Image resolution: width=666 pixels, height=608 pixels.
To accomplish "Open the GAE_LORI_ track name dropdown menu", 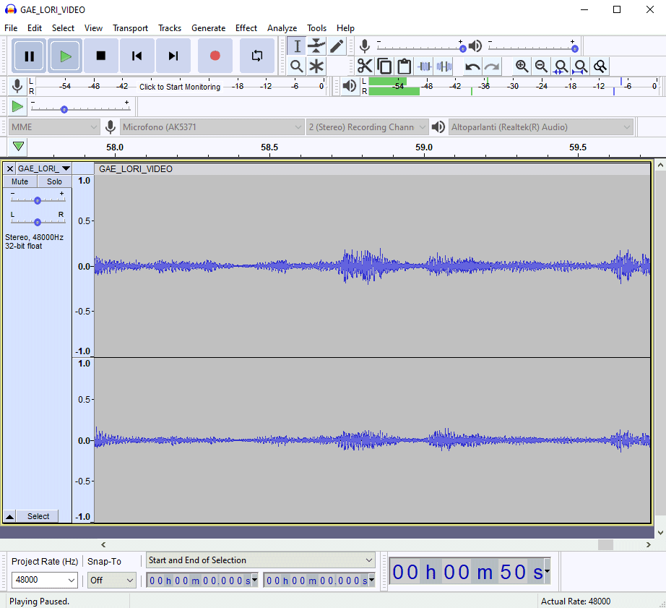I will pyautogui.click(x=44, y=168).
